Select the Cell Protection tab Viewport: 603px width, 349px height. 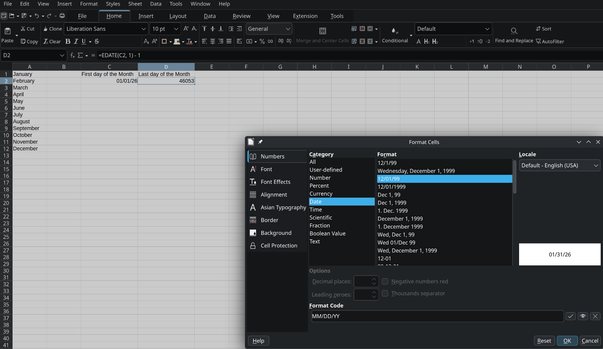point(277,245)
